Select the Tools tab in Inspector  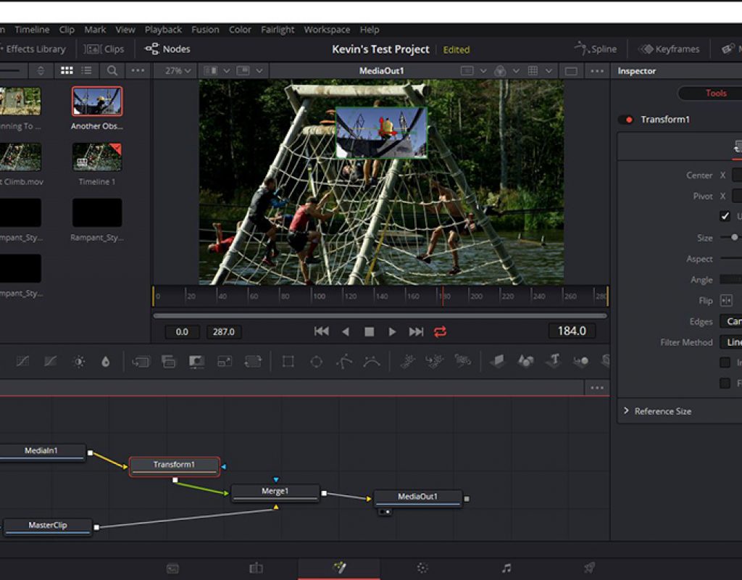tap(716, 94)
